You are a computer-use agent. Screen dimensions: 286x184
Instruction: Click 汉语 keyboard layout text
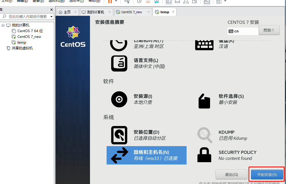[x=223, y=47]
